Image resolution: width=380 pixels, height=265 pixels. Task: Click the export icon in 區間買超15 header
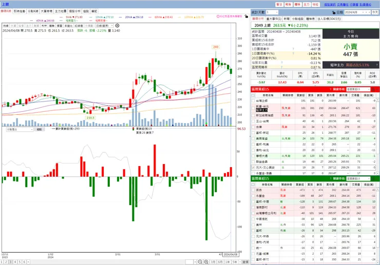(373, 89)
